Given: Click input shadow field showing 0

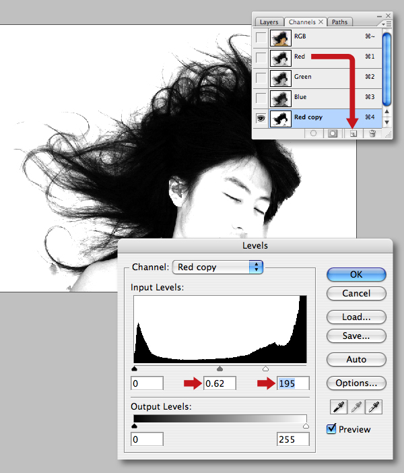Looking at the screenshot, I should (147, 383).
